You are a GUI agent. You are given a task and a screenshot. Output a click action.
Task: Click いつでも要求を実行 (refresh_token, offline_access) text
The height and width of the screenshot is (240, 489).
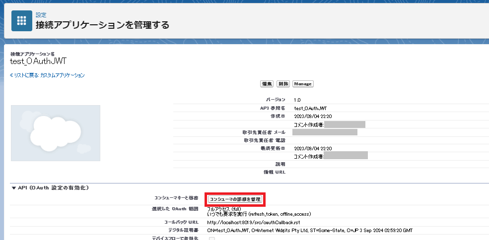[x=259, y=214]
